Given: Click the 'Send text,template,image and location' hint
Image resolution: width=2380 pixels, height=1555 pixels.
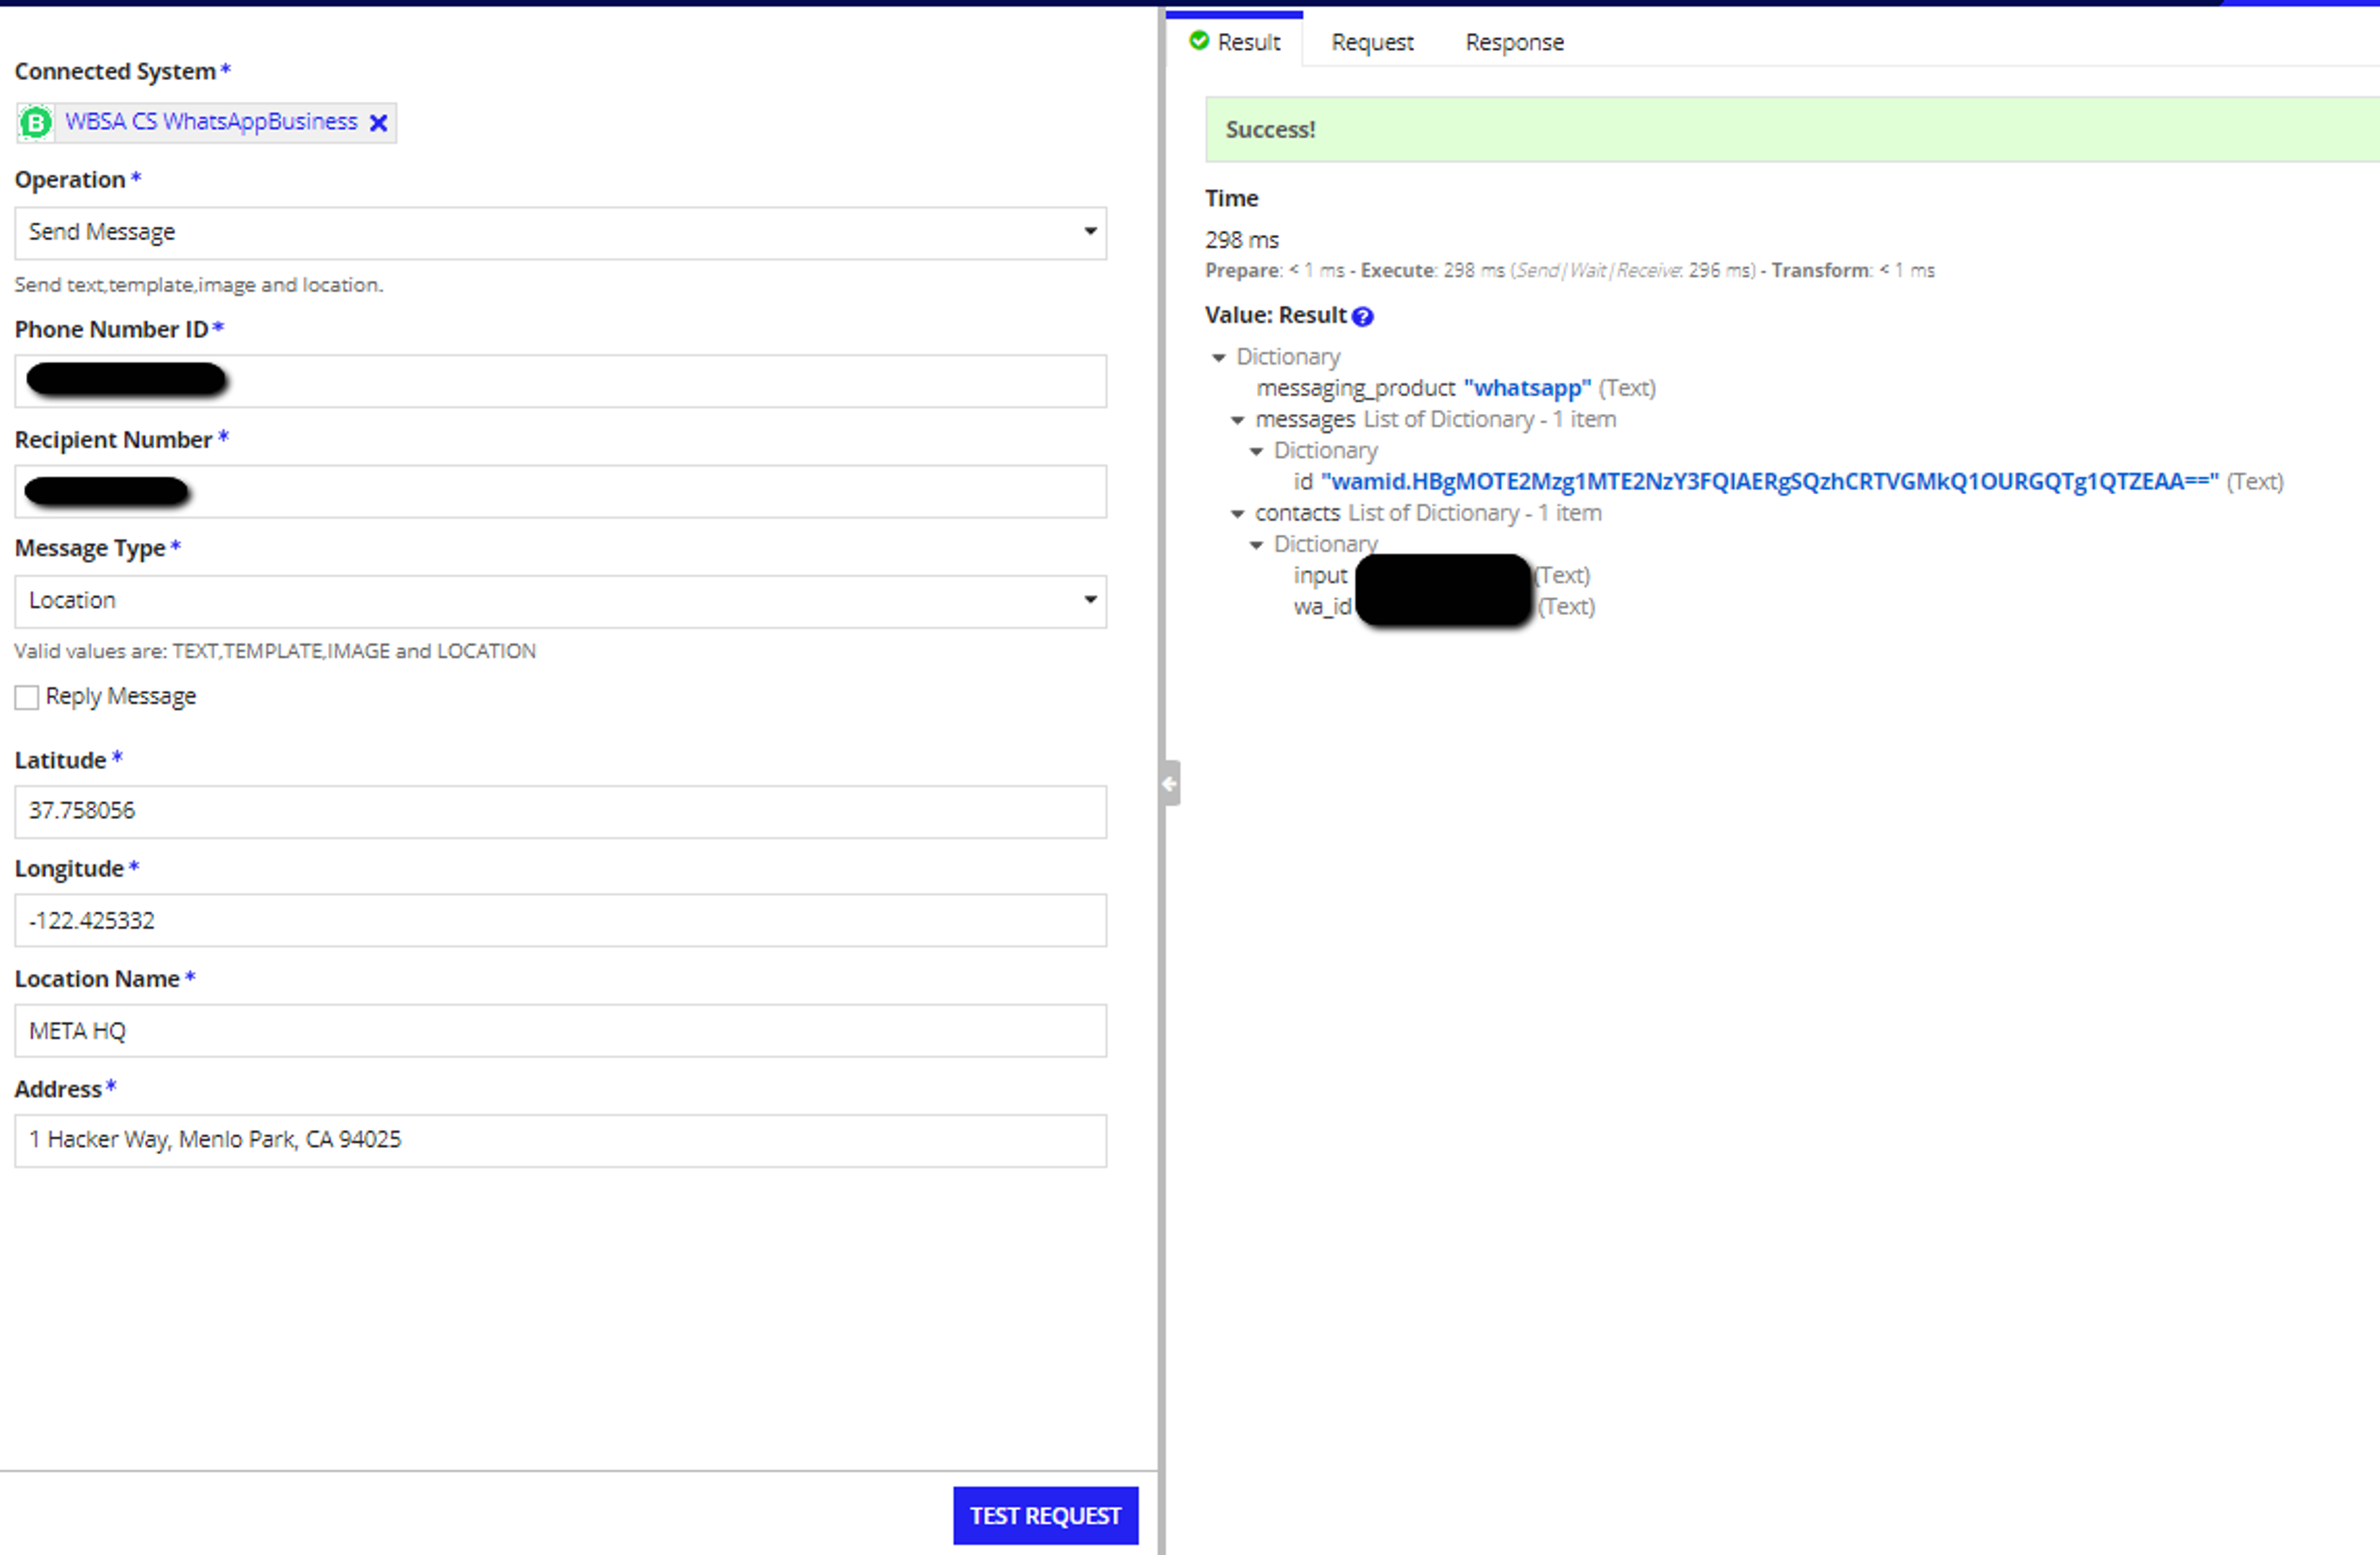Looking at the screenshot, I should 199,285.
